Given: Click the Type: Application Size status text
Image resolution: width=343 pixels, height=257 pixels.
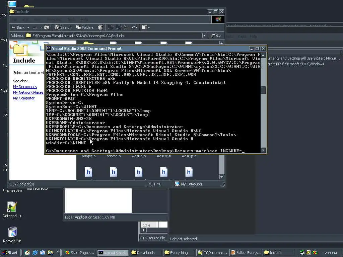Looking at the screenshot, I should tap(90, 217).
